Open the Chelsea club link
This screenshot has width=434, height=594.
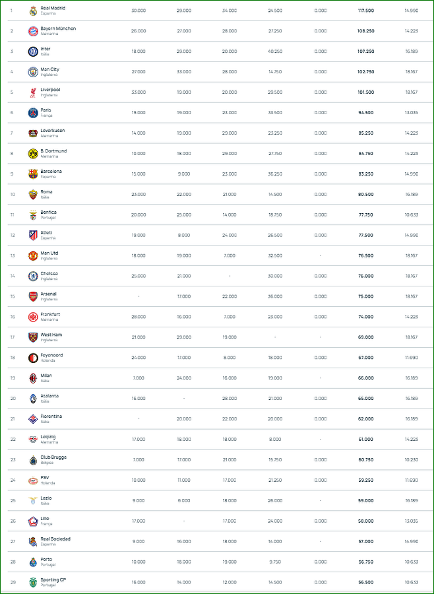(49, 273)
